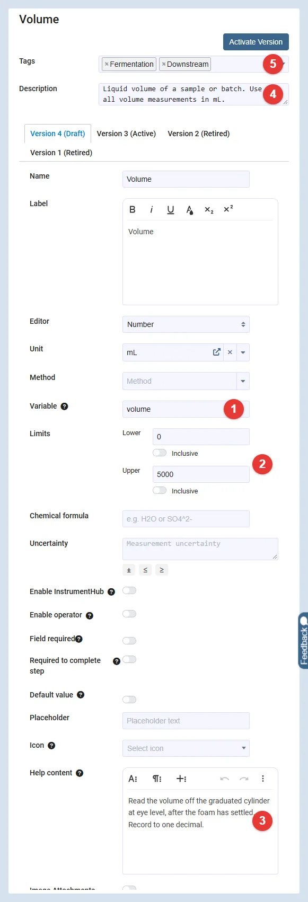
Task: Open the Select icon dropdown
Action: pyautogui.click(x=186, y=748)
